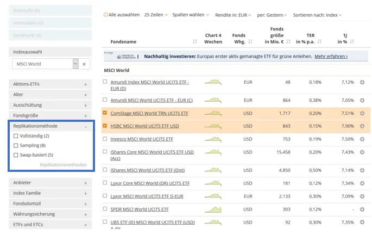Uncheck HSBC MSCI World UCITS ETF USD

tap(105, 126)
